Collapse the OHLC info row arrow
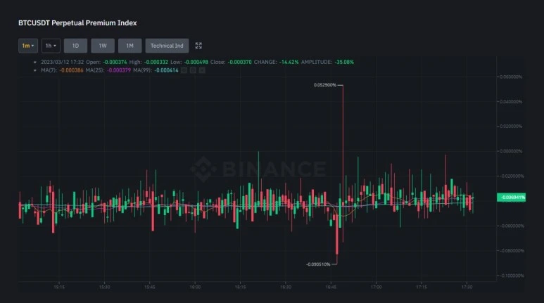This screenshot has width=544, height=303. [34, 63]
